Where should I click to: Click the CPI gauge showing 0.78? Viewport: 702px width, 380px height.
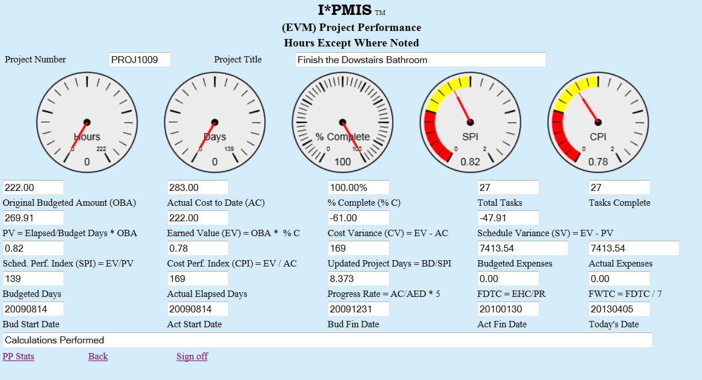pyautogui.click(x=599, y=122)
